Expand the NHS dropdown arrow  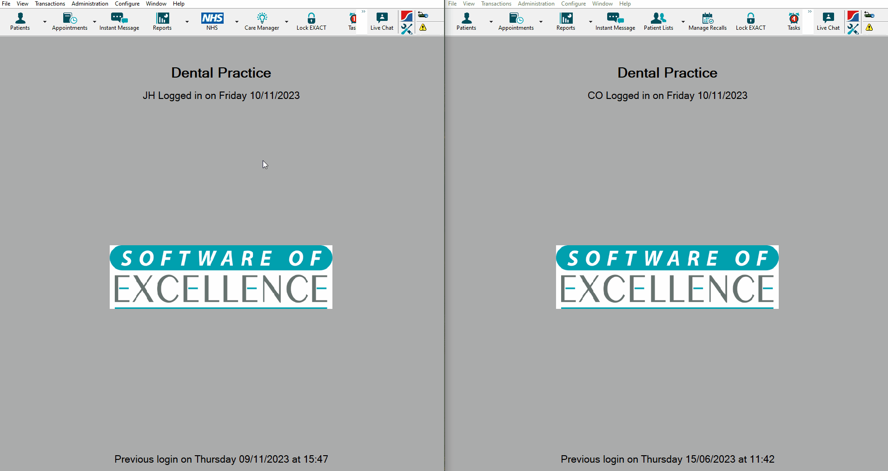click(x=237, y=22)
